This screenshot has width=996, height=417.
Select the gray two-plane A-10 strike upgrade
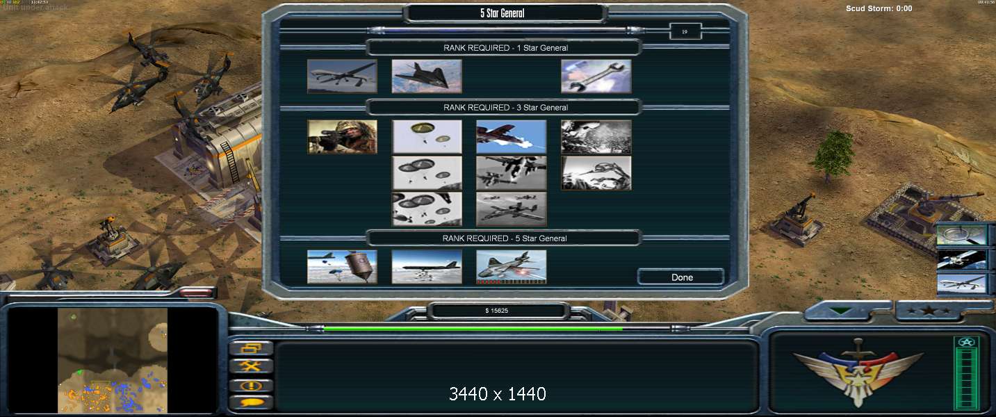(x=512, y=173)
